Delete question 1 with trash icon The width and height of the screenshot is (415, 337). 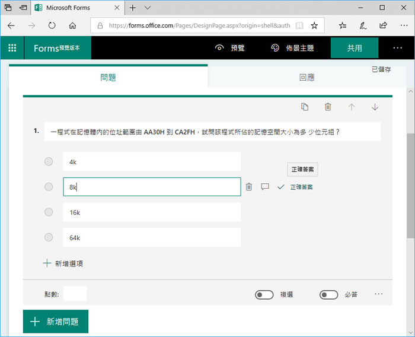[x=328, y=107]
